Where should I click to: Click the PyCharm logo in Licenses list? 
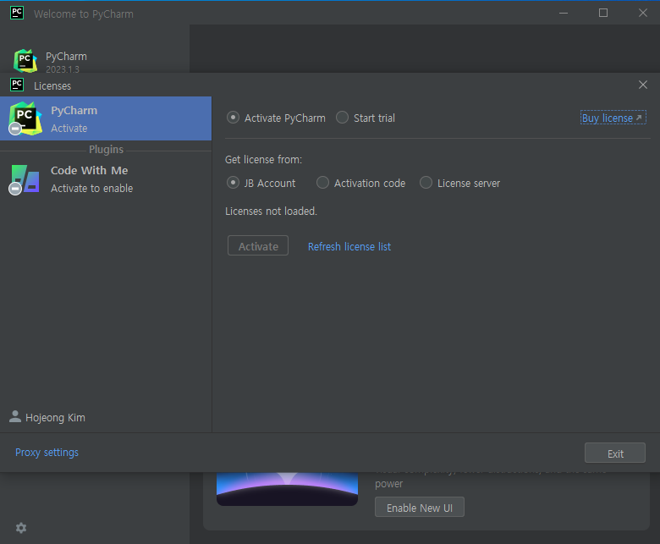[25, 118]
